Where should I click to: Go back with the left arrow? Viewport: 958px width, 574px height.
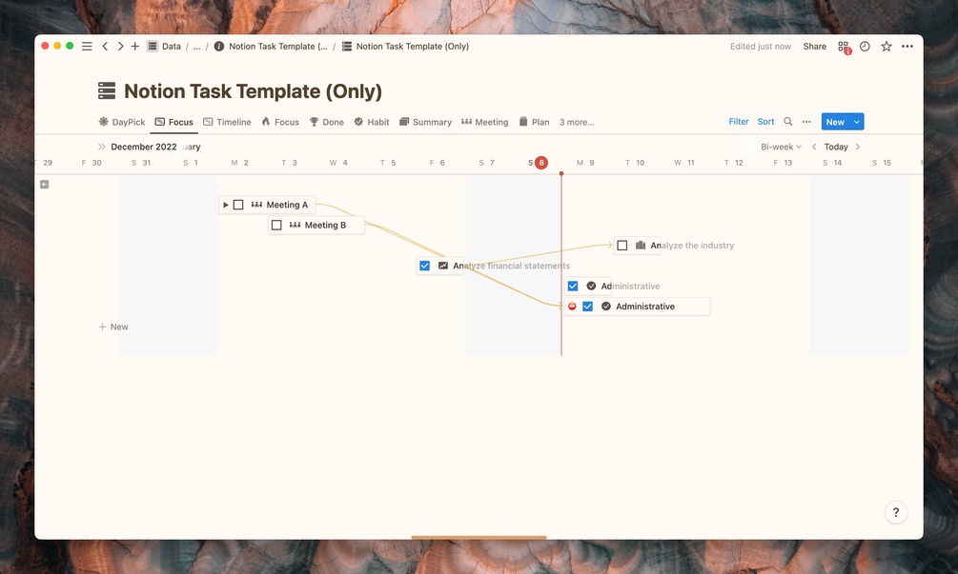tap(105, 47)
